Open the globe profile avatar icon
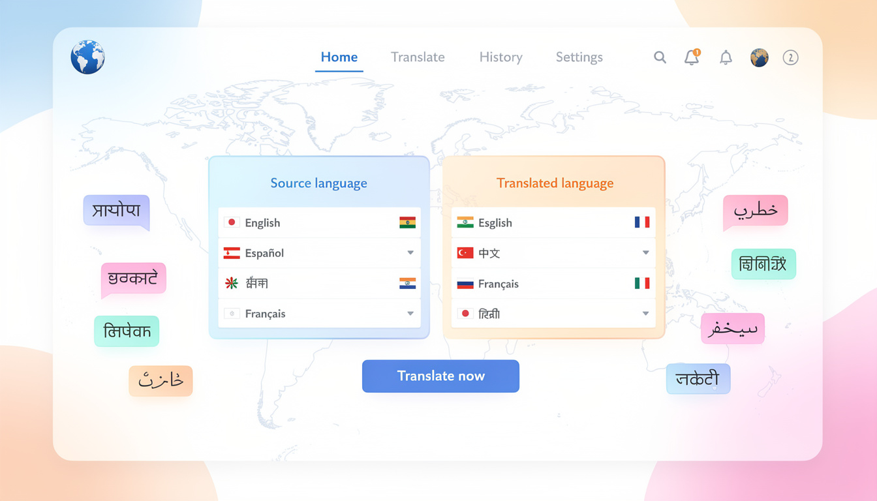 759,57
